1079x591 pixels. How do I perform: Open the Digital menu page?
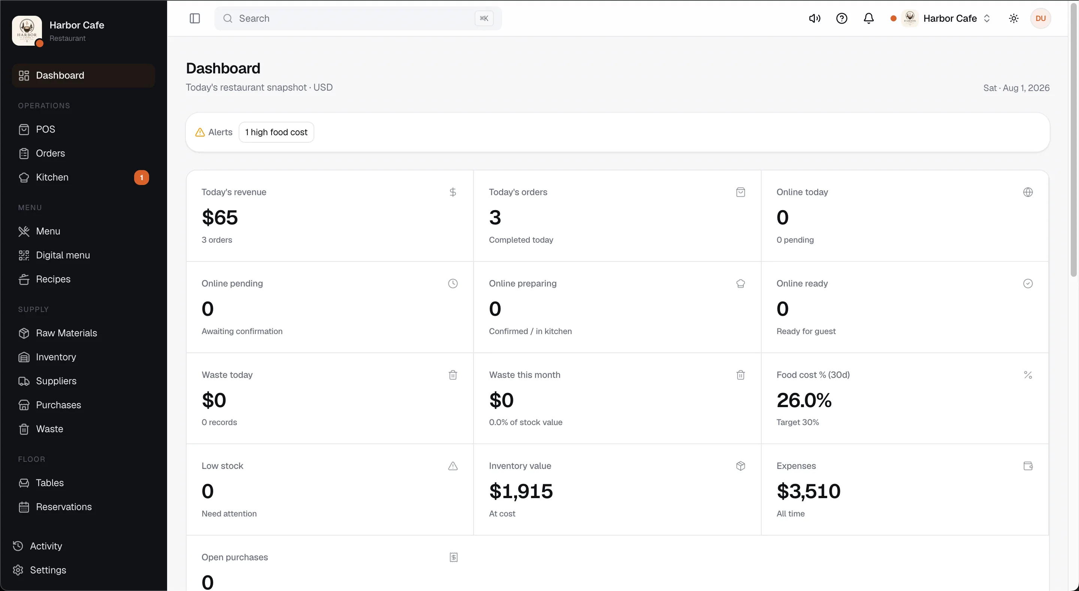(x=84, y=255)
